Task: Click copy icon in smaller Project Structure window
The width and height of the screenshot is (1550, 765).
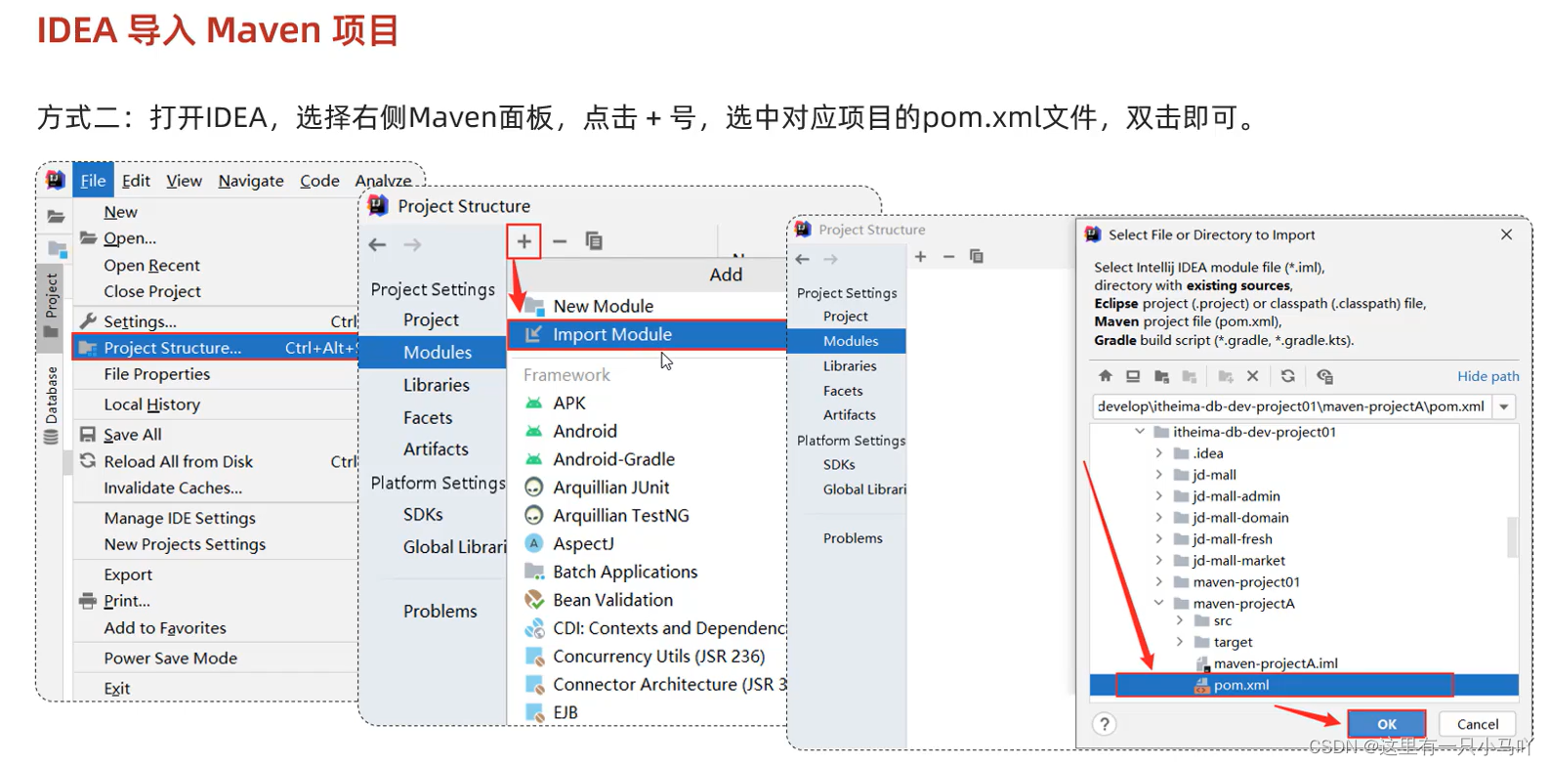Action: (x=977, y=256)
